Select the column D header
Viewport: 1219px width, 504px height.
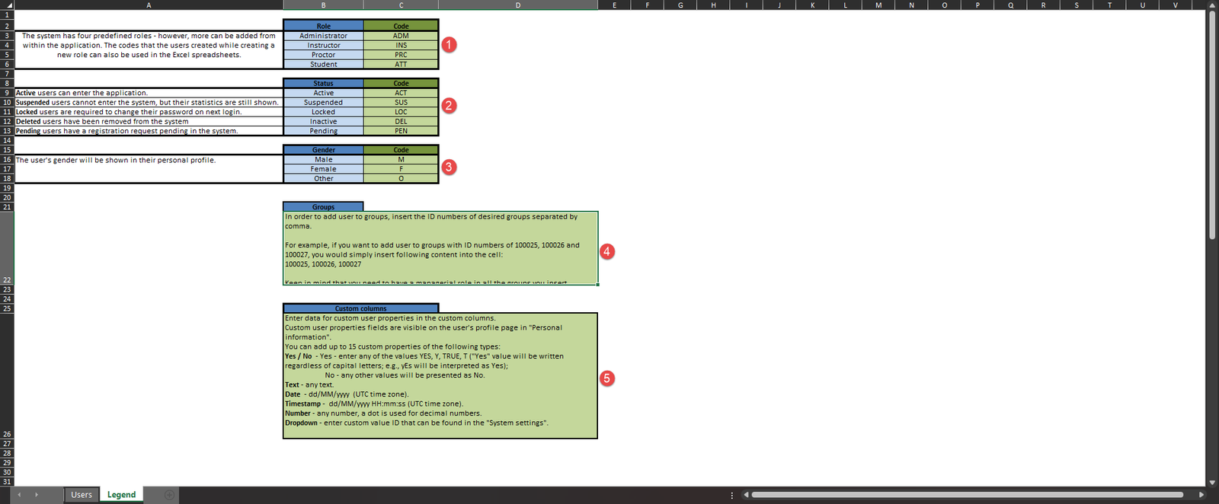pos(518,5)
